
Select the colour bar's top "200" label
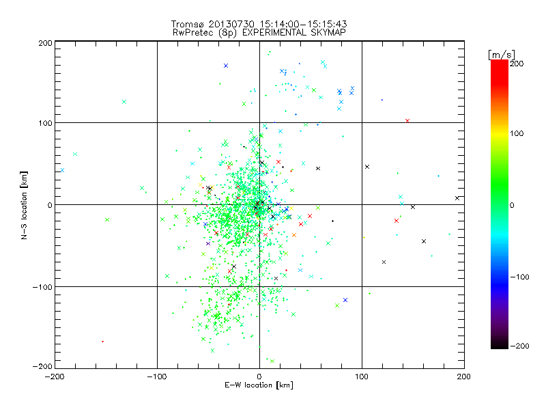517,64
